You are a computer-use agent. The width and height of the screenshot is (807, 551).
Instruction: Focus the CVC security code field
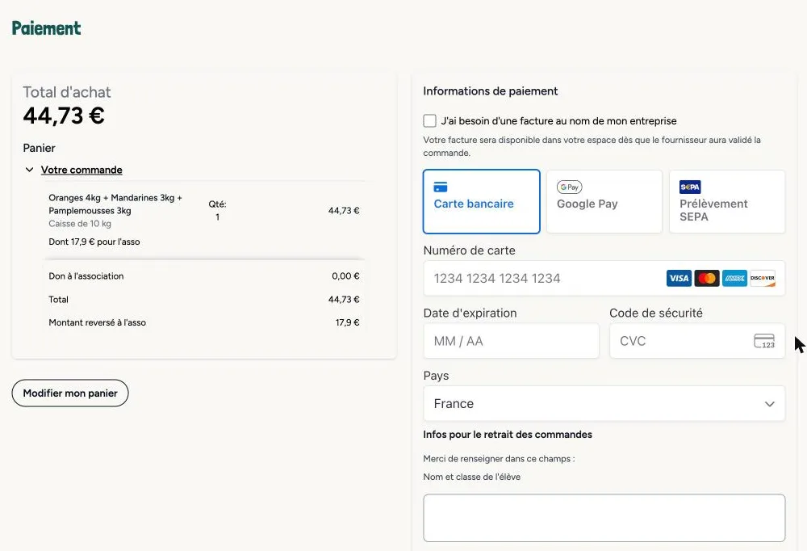(697, 341)
